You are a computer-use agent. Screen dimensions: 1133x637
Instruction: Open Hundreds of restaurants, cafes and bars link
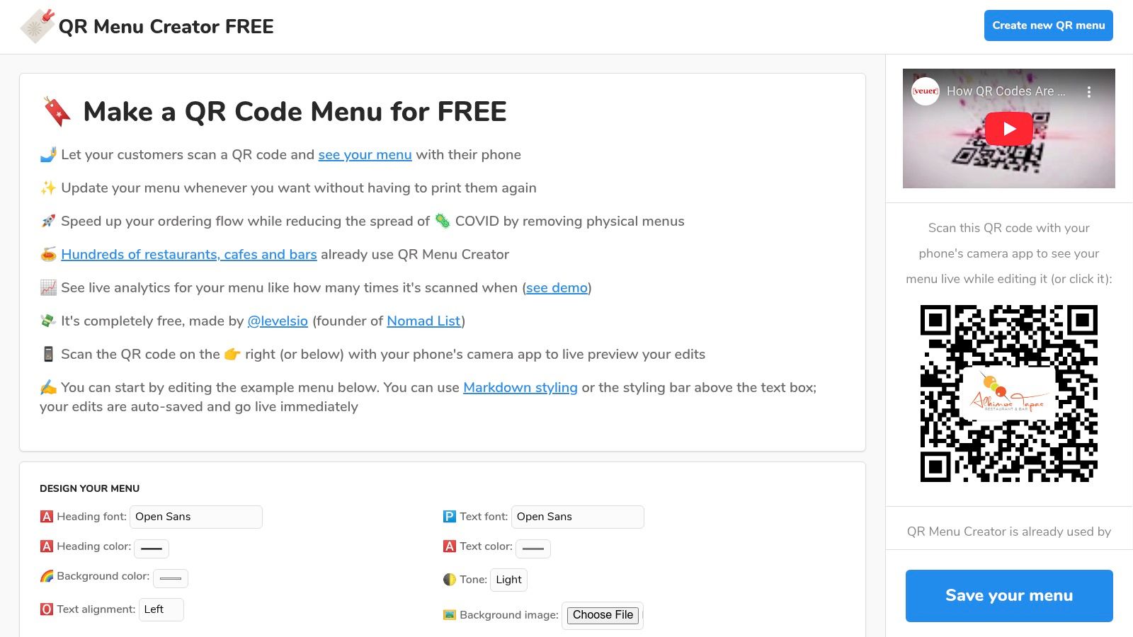(189, 254)
